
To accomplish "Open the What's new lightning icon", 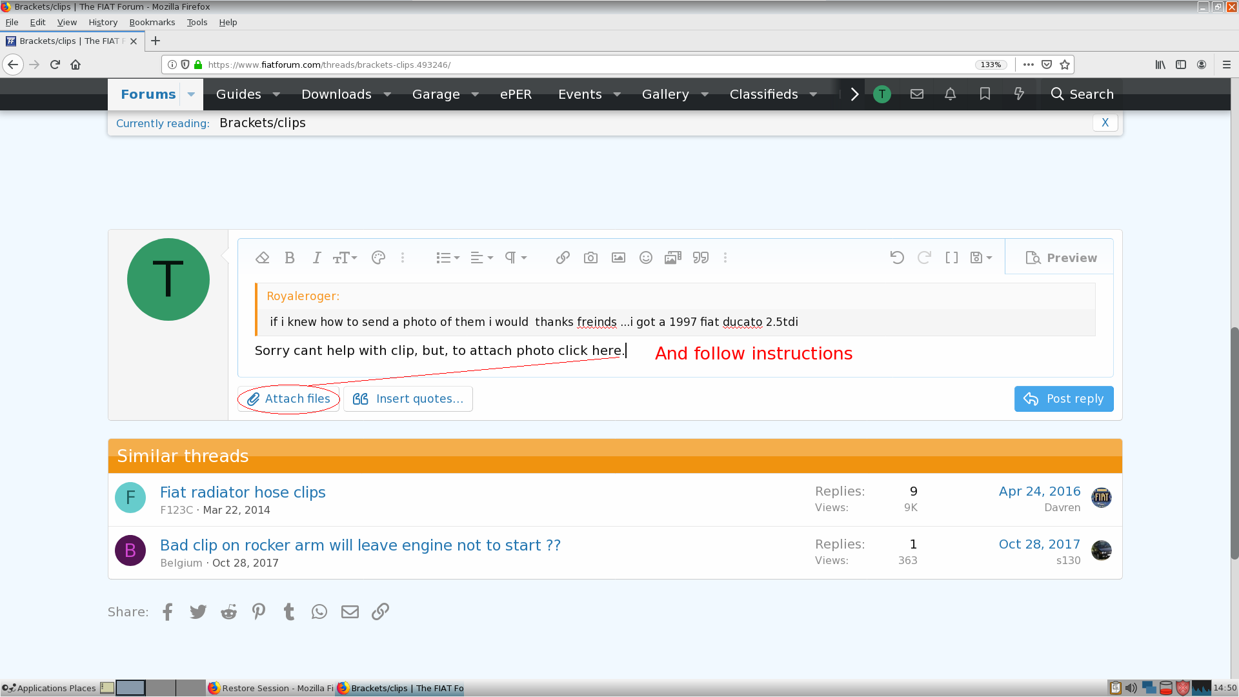I will point(1019,94).
